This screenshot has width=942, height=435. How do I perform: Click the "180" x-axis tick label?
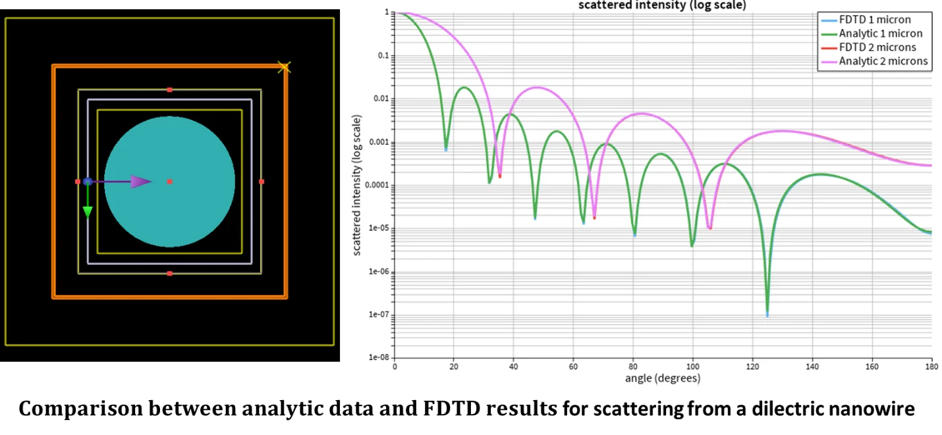point(931,367)
